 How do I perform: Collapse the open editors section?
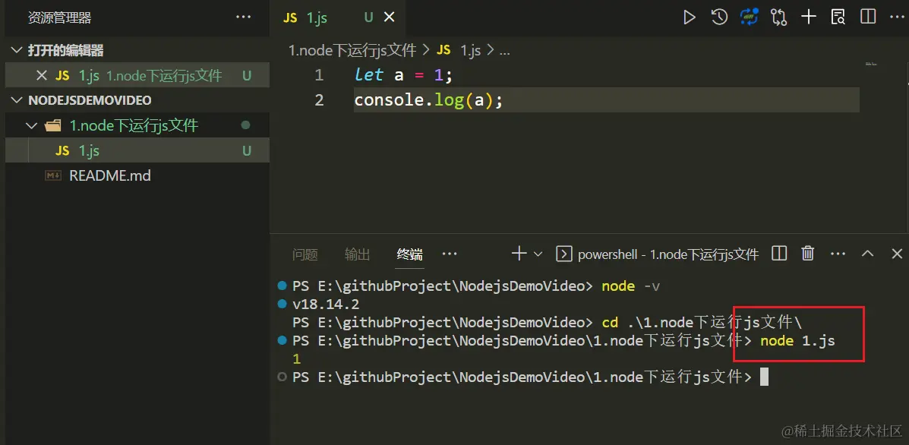[x=17, y=50]
